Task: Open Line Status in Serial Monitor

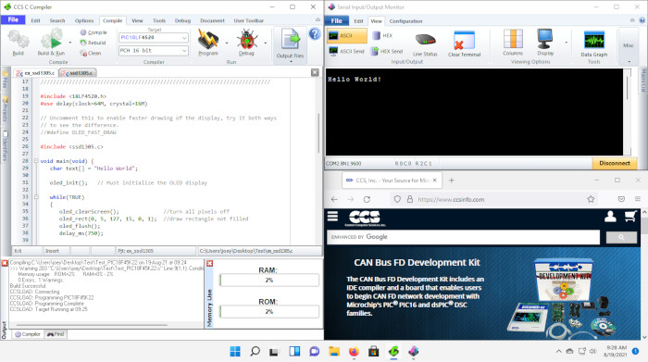Action: pyautogui.click(x=425, y=45)
